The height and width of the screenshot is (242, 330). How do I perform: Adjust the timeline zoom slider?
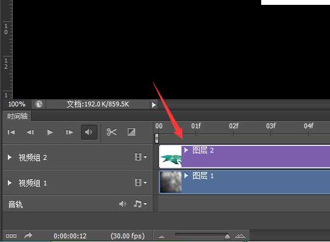click(x=227, y=237)
